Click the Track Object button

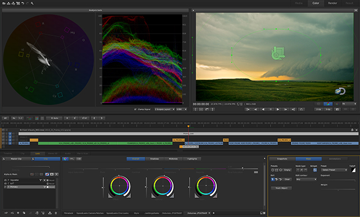(x=281, y=188)
